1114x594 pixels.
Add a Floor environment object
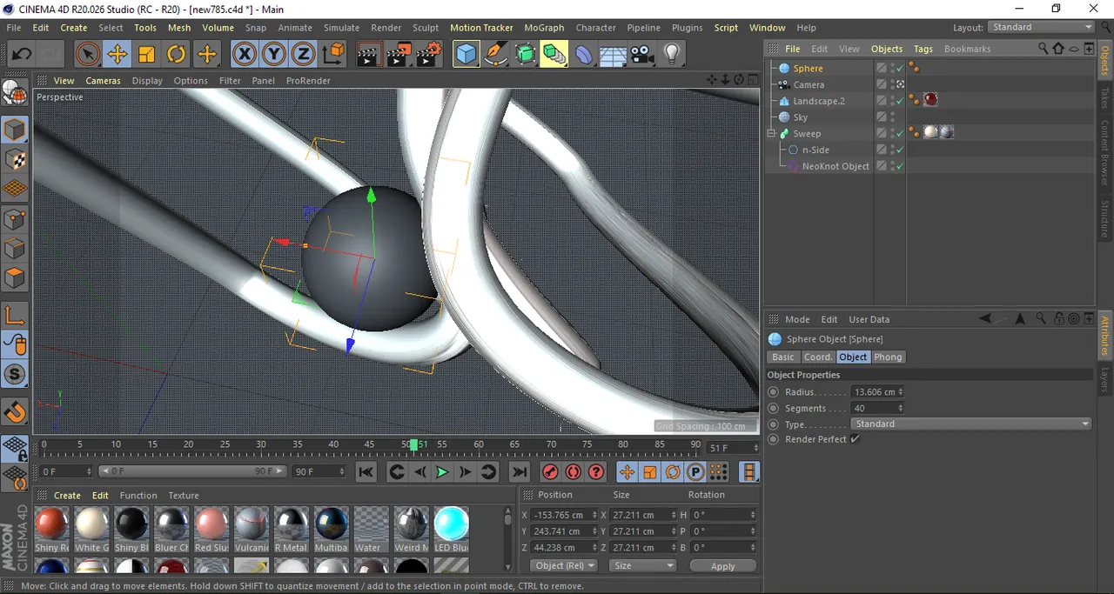(x=613, y=55)
